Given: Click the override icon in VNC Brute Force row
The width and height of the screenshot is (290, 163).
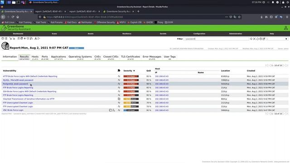Looking at the screenshot, I should pyautogui.click(x=114, y=110).
